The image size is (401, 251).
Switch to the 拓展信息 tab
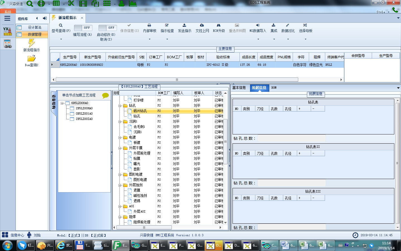[x=259, y=88]
